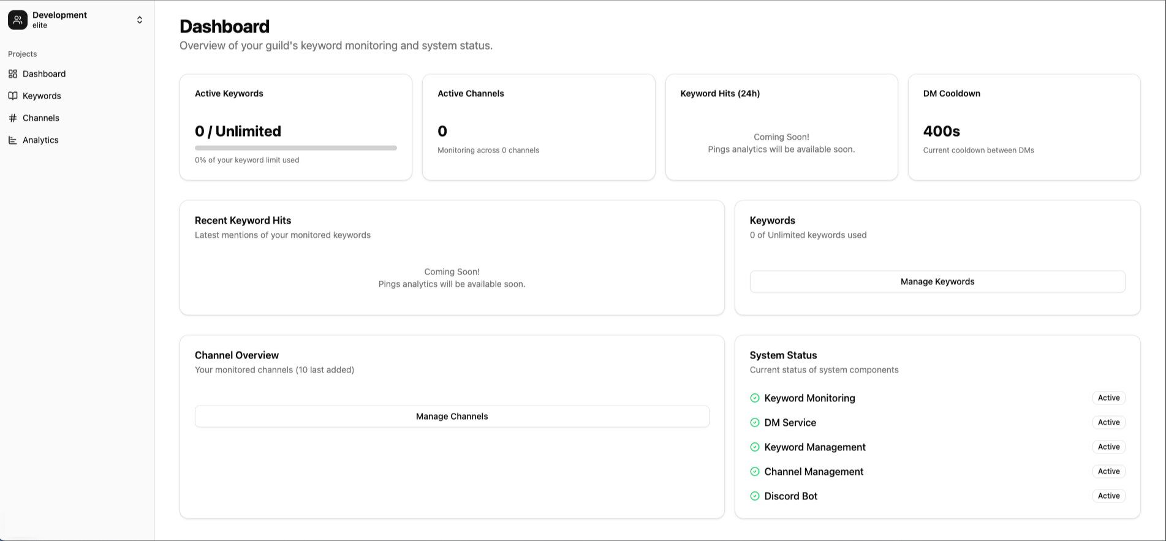
Task: Click the 'Channel Management' status label
Action: tap(814, 471)
